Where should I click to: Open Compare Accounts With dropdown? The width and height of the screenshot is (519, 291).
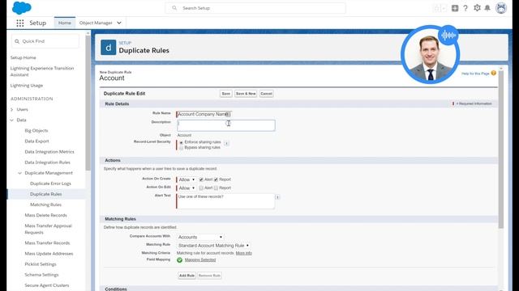pyautogui.click(x=200, y=237)
